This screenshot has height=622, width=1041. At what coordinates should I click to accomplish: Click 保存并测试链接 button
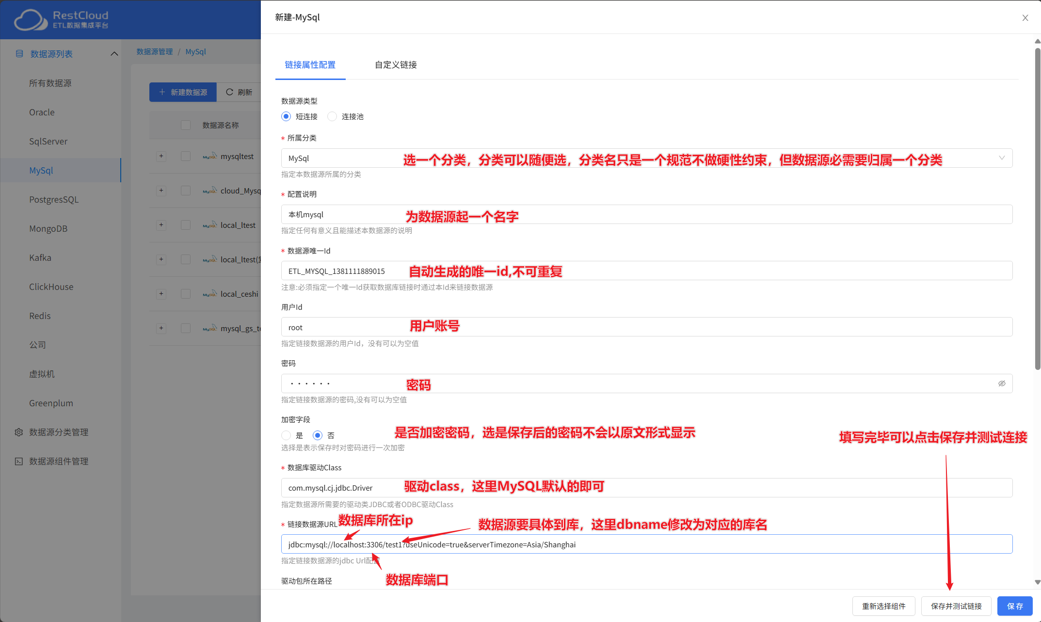click(x=956, y=606)
